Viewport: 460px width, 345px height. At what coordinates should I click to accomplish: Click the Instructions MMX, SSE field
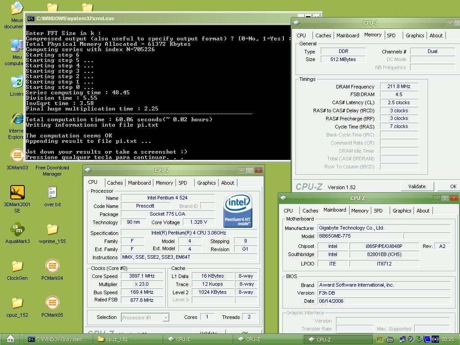pyautogui.click(x=189, y=257)
